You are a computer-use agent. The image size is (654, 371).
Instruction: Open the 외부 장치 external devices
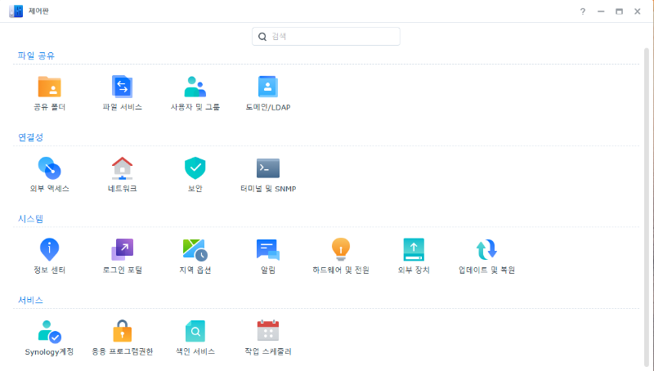click(414, 250)
